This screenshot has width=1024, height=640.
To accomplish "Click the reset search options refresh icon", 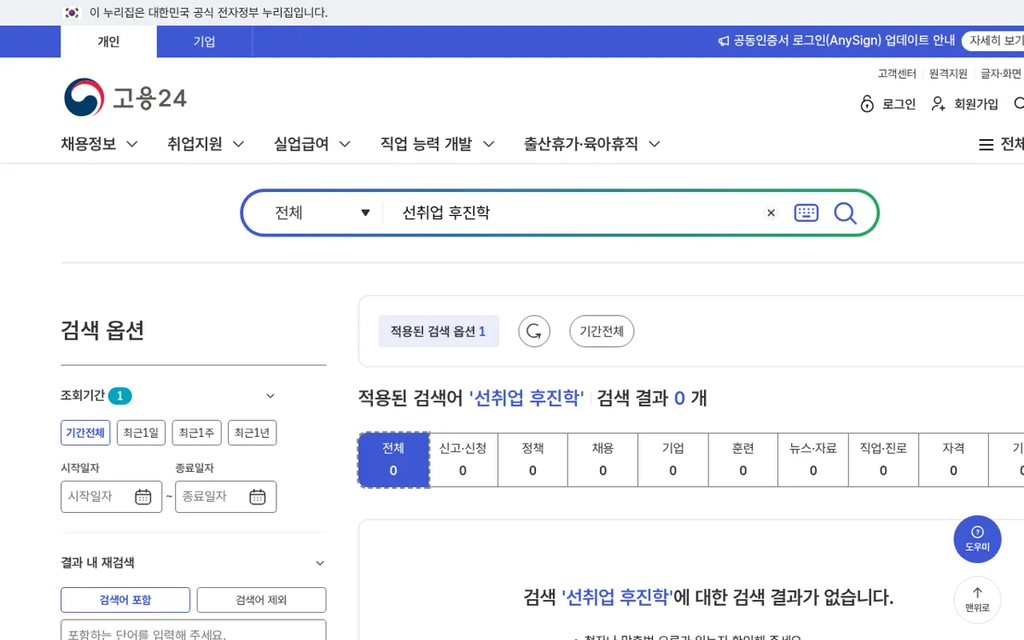I will (534, 331).
